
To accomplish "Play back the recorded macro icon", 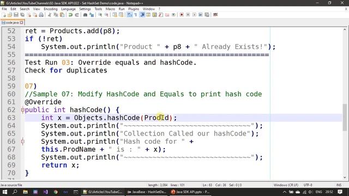I will 194,15.
